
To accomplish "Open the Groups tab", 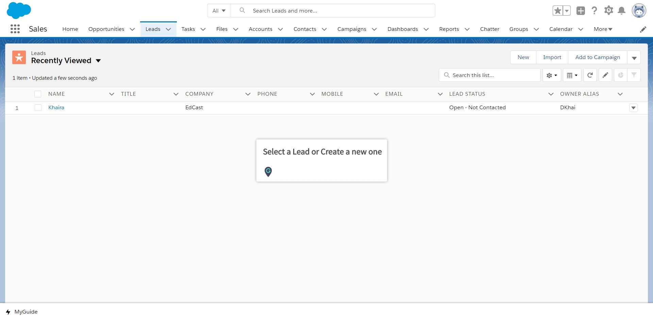I will [519, 29].
